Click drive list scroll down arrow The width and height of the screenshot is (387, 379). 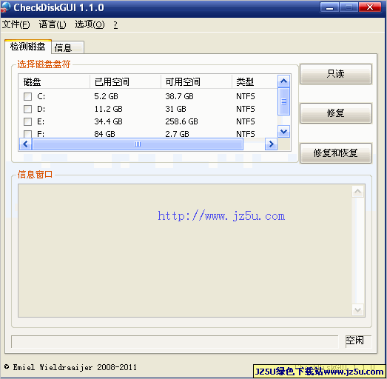(284, 131)
